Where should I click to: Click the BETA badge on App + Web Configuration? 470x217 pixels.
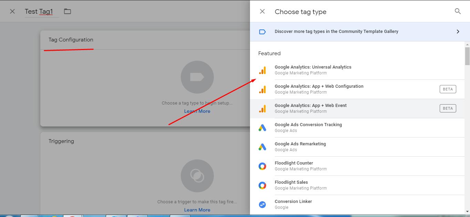pos(448,89)
